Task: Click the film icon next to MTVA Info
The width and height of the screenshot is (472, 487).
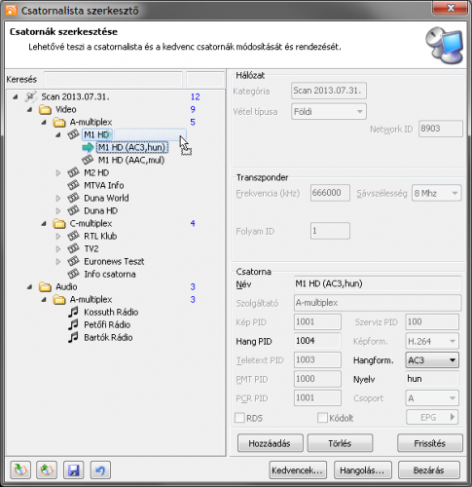Action: [73, 185]
